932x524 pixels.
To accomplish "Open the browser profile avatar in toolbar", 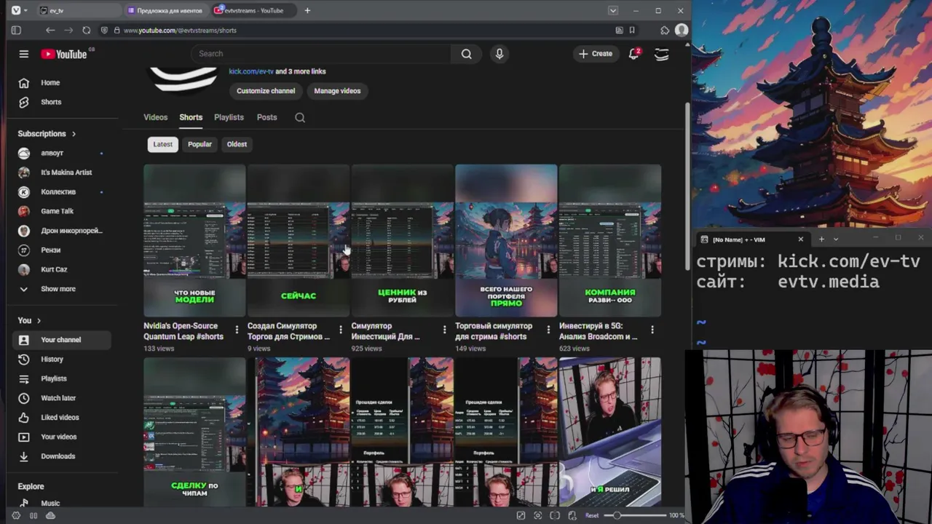I will pos(682,31).
